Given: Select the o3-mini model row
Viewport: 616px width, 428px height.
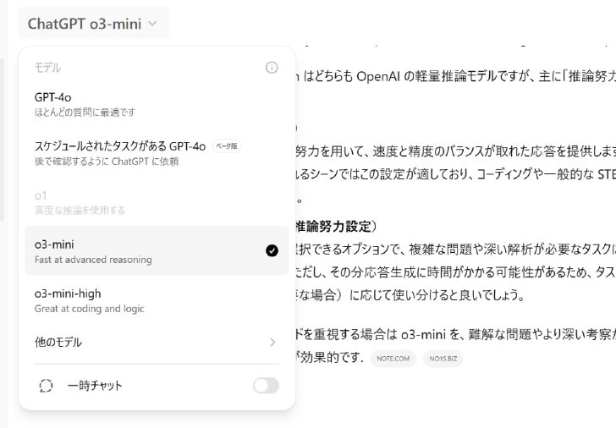Looking at the screenshot, I should (x=157, y=251).
